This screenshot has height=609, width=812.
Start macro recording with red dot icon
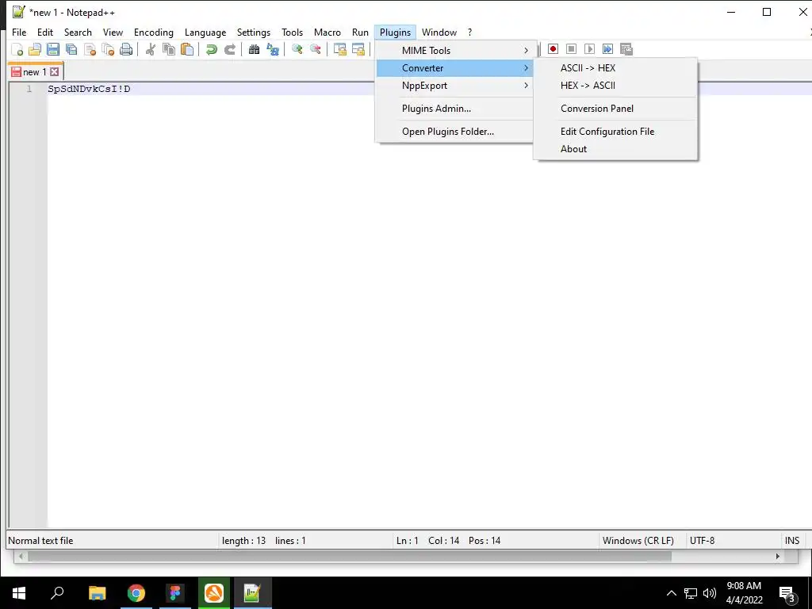553,48
